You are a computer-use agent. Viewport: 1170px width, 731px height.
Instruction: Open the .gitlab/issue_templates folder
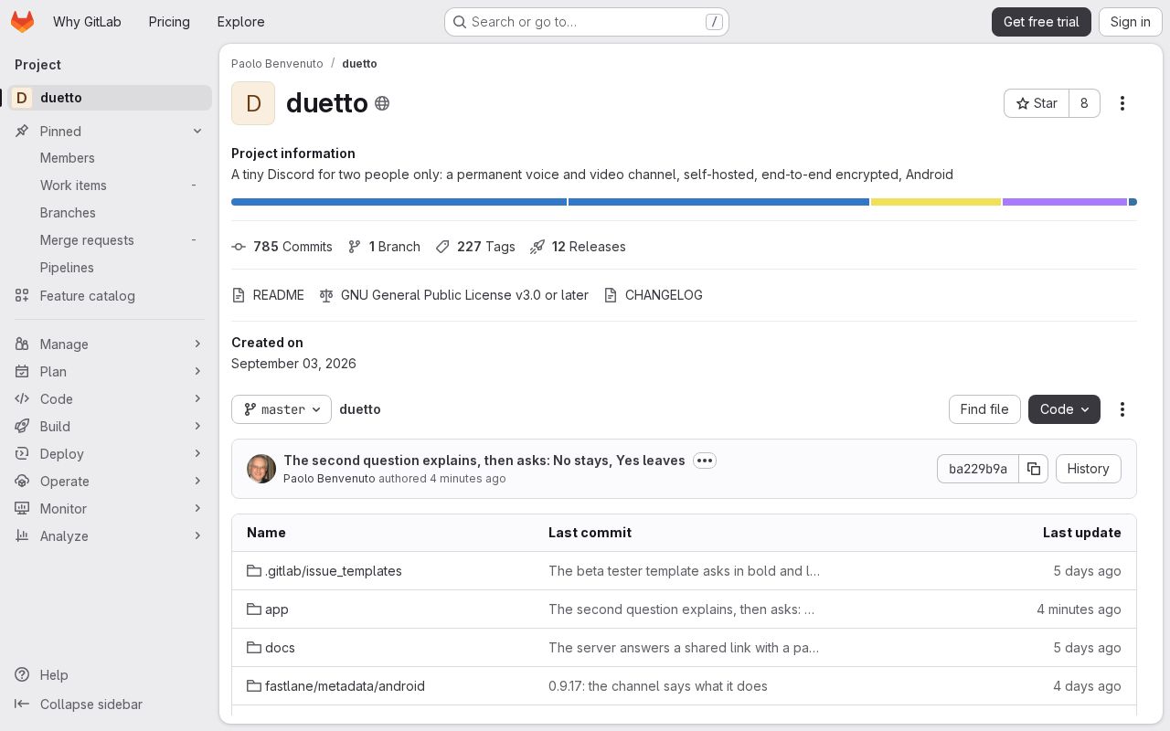click(324, 571)
